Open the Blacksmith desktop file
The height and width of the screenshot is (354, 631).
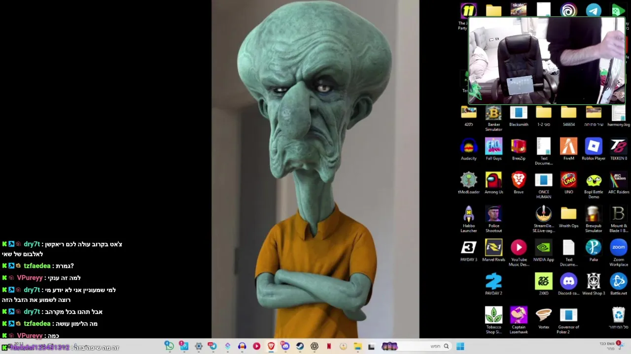pyautogui.click(x=519, y=117)
